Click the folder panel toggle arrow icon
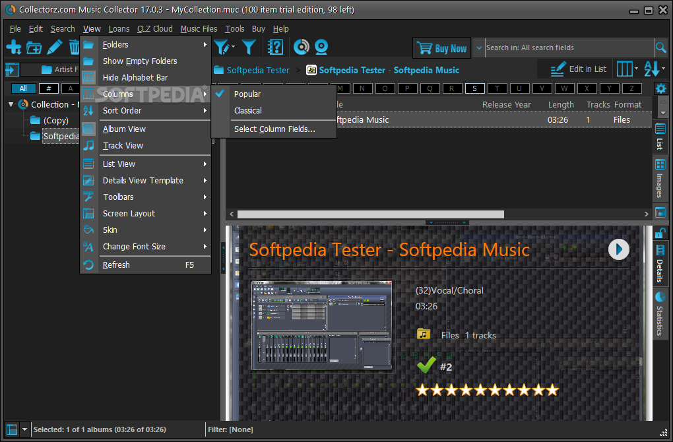This screenshot has height=442, width=673. tap(12, 69)
